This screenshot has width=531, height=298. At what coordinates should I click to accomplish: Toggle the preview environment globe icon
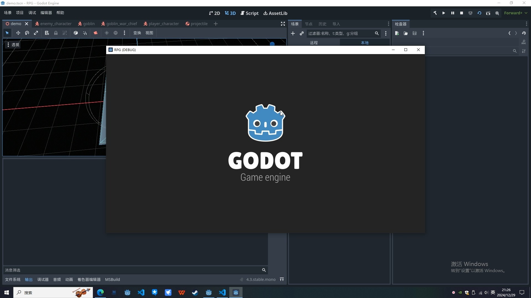[x=116, y=33]
